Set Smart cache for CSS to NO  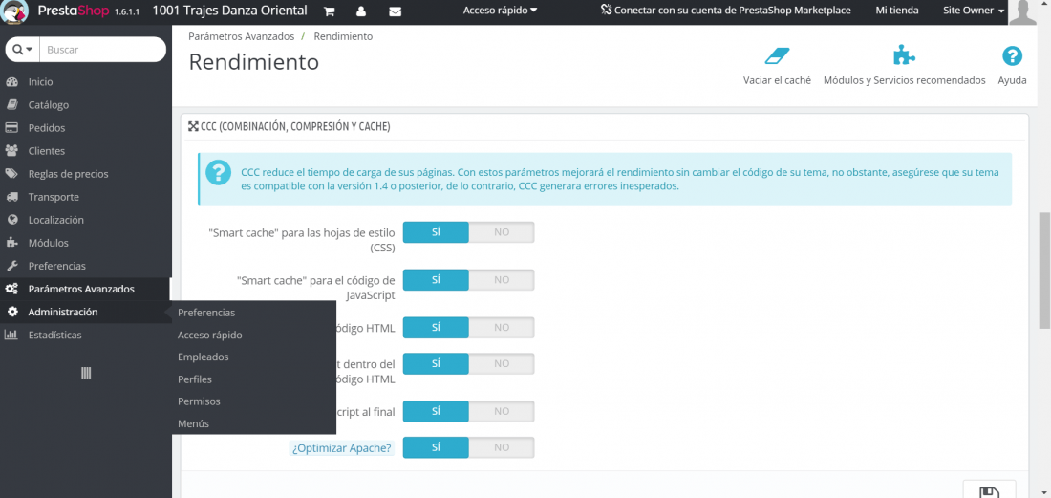click(x=502, y=232)
